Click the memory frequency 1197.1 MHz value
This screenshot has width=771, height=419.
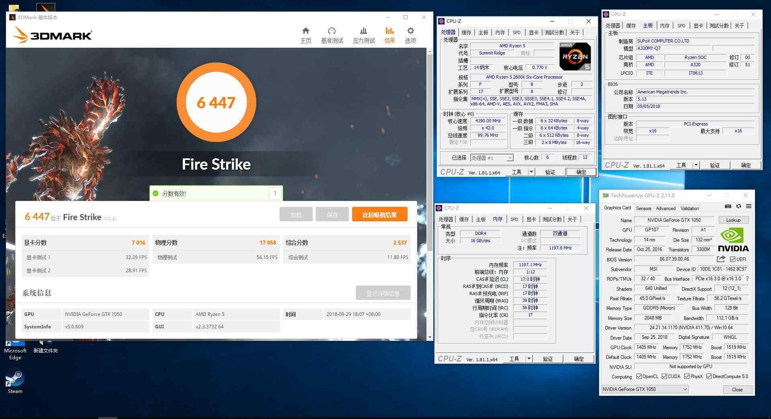[530, 265]
